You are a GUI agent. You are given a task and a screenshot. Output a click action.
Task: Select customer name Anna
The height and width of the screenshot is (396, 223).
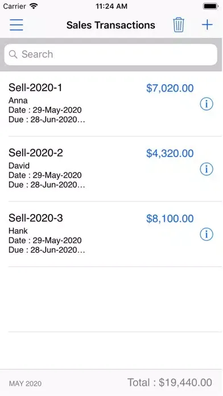(18, 101)
